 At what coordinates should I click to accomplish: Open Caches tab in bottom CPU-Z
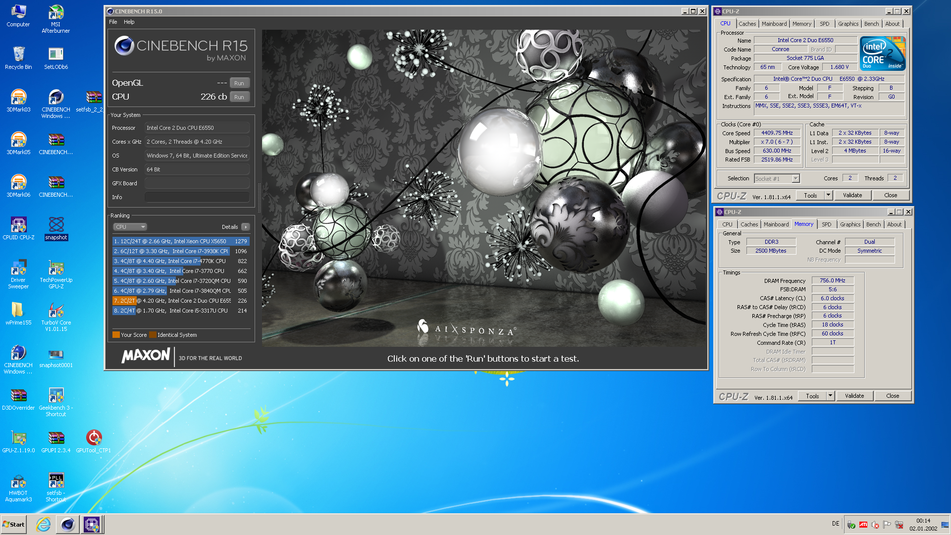point(749,224)
